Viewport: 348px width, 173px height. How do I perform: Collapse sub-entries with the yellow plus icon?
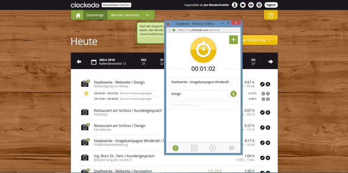(x=86, y=93)
